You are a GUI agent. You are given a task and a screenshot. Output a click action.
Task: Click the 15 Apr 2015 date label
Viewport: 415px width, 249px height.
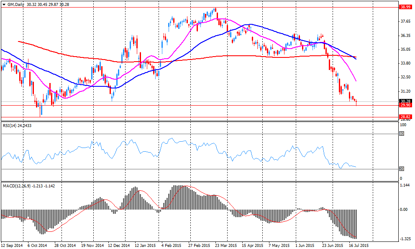[x=253, y=246]
